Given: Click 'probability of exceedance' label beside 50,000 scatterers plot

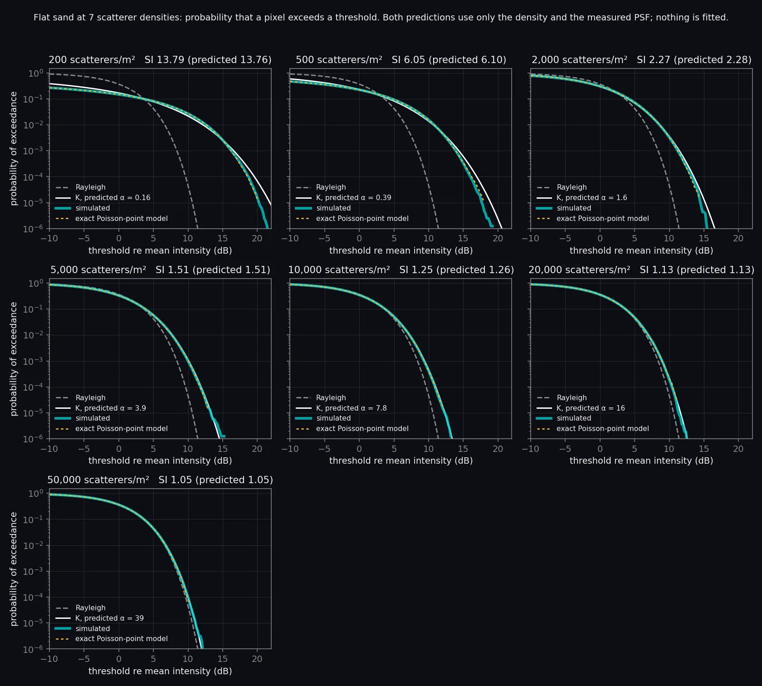Looking at the screenshot, I should pyautogui.click(x=14, y=569).
